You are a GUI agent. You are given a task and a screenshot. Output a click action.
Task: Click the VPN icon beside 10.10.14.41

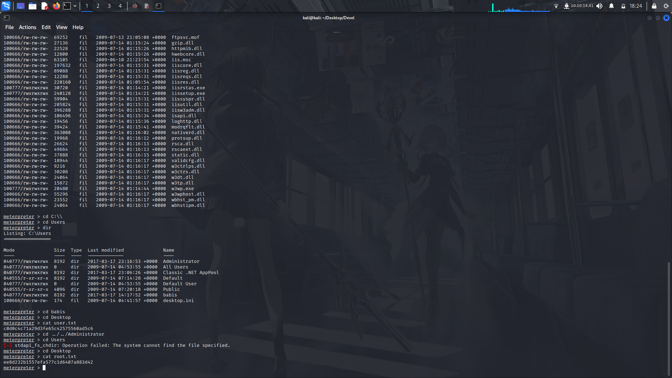tap(567, 6)
